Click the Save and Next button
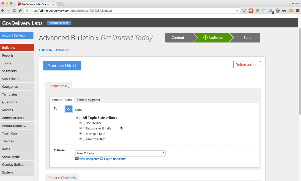301x181 pixels. click(x=62, y=66)
